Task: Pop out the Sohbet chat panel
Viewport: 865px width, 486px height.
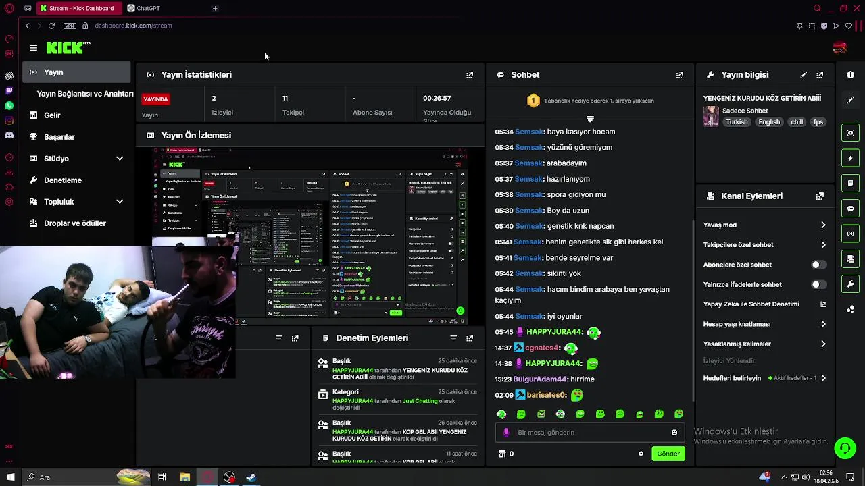Action: coord(680,75)
